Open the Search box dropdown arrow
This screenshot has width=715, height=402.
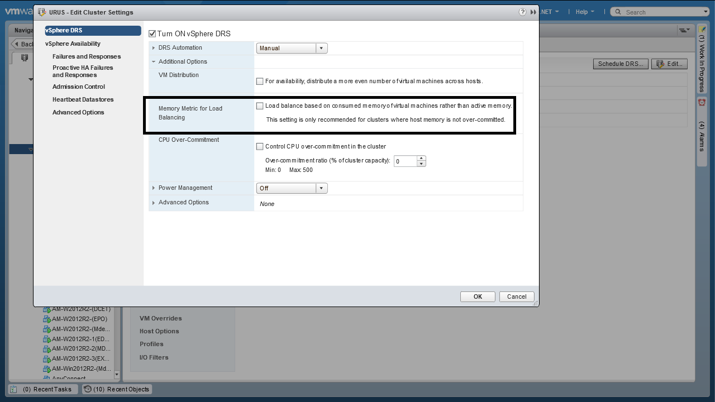[x=706, y=12]
